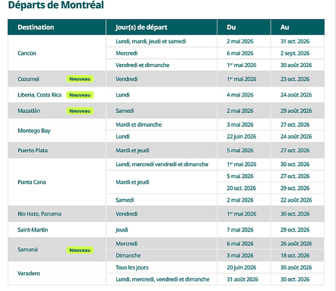
Task: Click 'Lundi, mercredi, vendredi et dimanche' for Varadero
Action: (x=163, y=279)
